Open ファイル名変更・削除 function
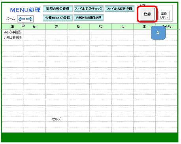181x144 pixels. pyautogui.click(x=119, y=9)
